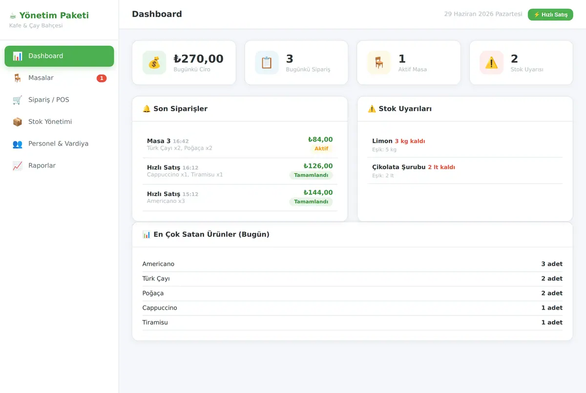Navigate to Stok Yönetimi
This screenshot has height=393, width=586.
pyautogui.click(x=59, y=122)
